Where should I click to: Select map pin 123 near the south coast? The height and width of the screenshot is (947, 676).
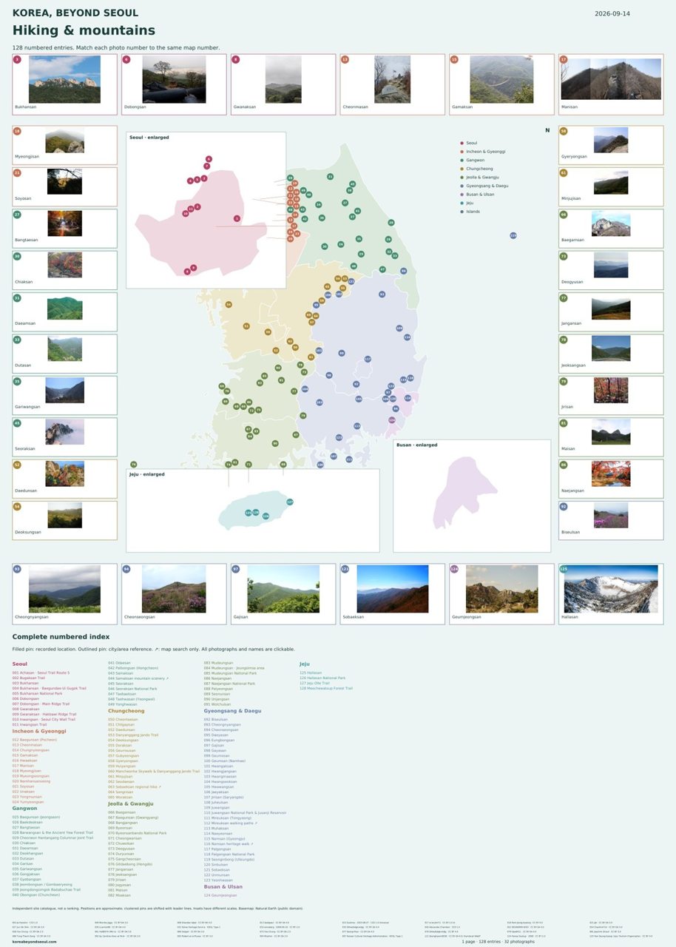pyautogui.click(x=339, y=437)
